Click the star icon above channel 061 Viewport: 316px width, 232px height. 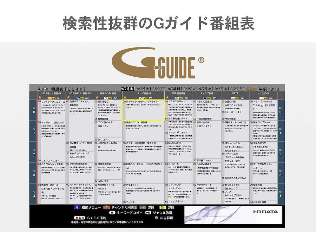(167, 97)
